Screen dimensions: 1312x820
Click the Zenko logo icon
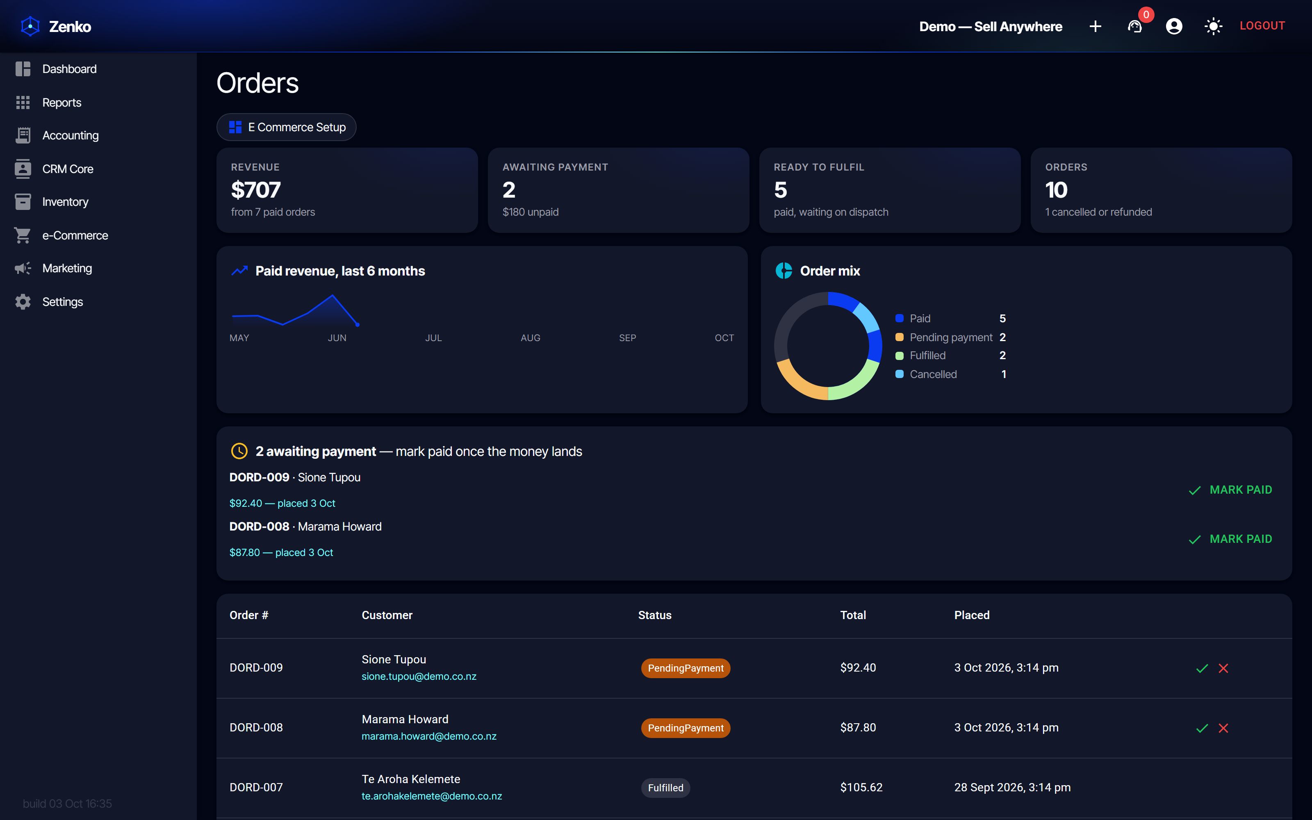(30, 26)
